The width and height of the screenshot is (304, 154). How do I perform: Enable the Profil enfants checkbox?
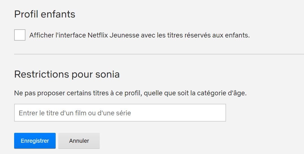click(x=20, y=35)
